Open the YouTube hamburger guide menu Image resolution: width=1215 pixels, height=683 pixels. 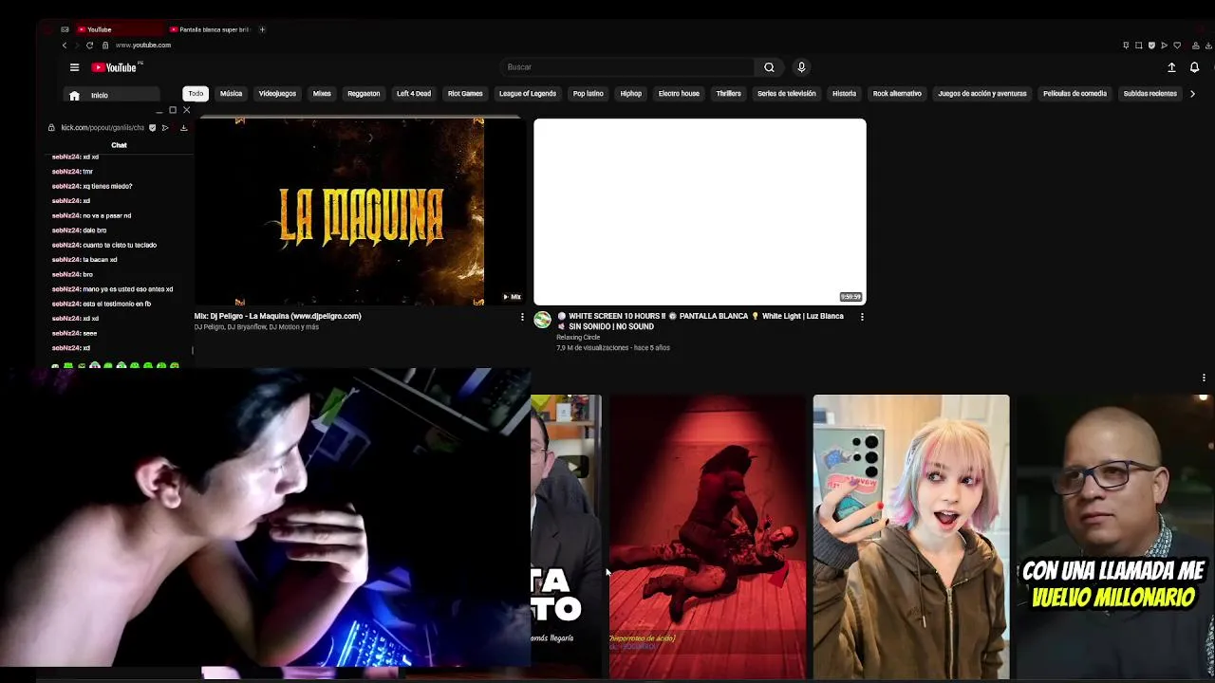pyautogui.click(x=74, y=67)
